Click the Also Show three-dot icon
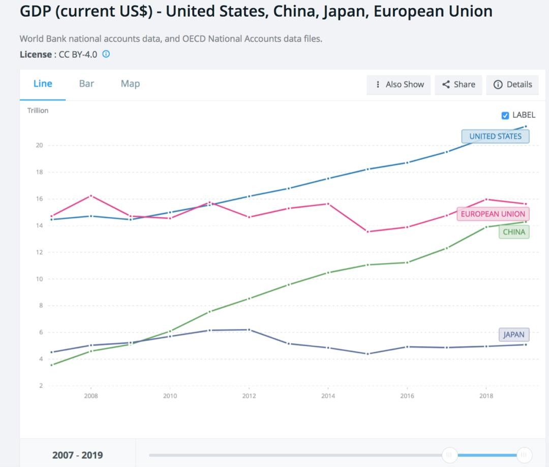Viewport: 549px width, 467px height. [378, 84]
